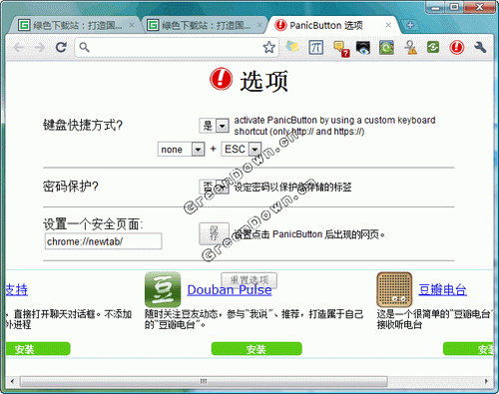Click the 密码保护? label

pos(71,187)
